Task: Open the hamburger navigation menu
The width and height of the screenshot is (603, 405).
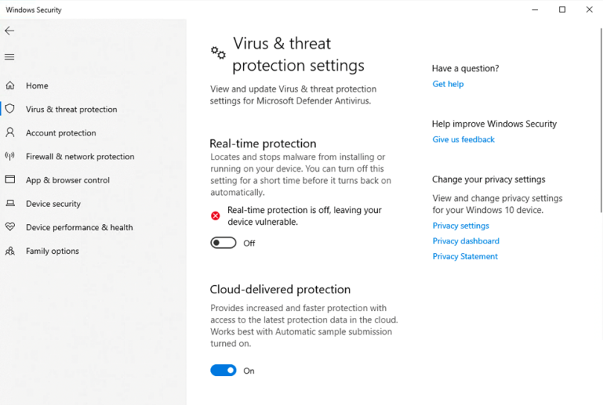Action: (10, 57)
